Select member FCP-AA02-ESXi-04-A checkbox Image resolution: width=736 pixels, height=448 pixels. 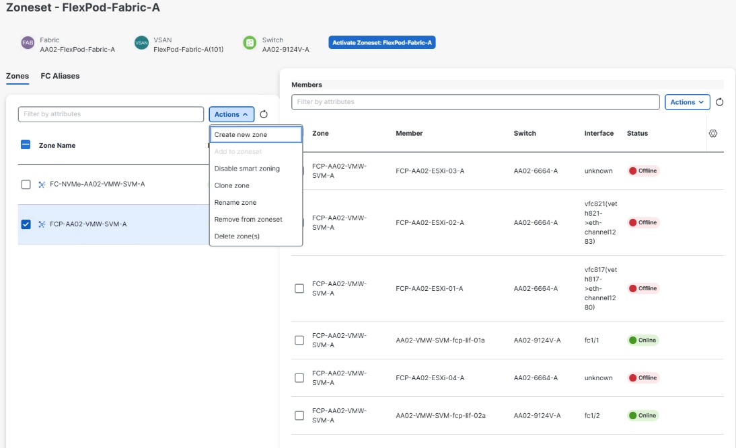pyautogui.click(x=299, y=377)
